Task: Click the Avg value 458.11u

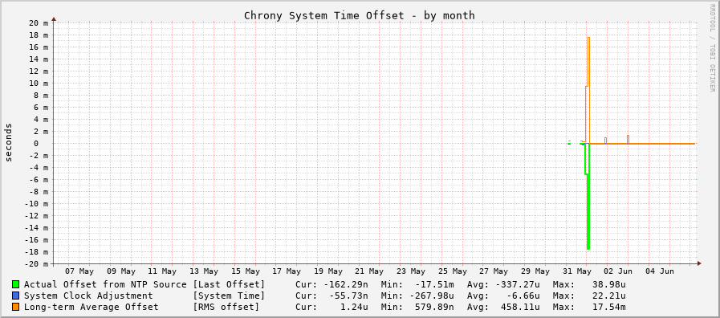Action: click(x=522, y=307)
